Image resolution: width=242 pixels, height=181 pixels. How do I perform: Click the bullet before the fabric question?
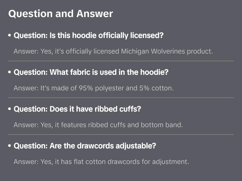click(10, 73)
